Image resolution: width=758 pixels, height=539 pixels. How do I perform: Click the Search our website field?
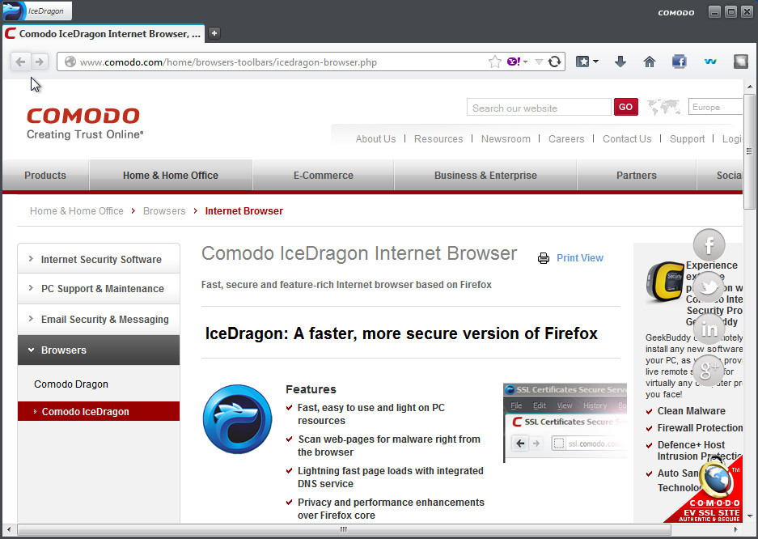[539, 108]
